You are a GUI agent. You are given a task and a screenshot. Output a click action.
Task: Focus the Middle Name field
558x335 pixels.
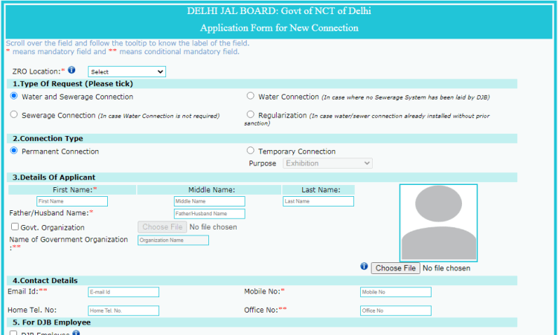(210, 201)
